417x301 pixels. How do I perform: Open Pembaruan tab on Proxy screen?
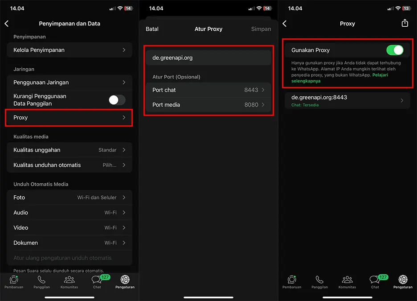click(x=292, y=282)
